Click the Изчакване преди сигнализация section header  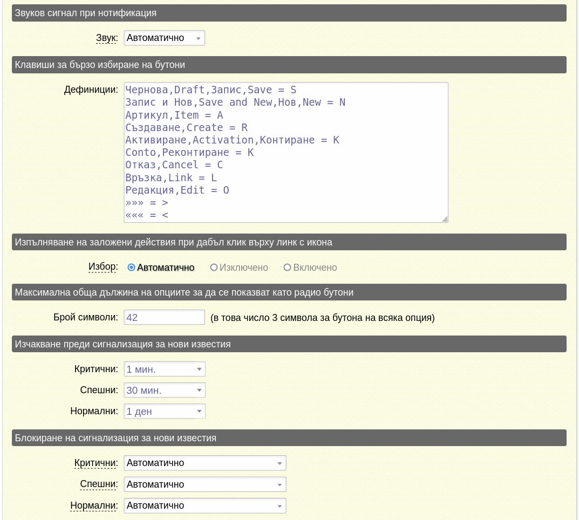coord(289,344)
